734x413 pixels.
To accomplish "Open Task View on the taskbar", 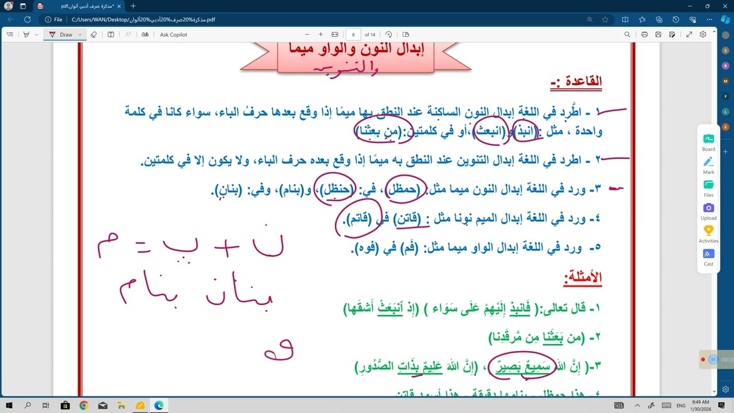I will click(x=46, y=405).
